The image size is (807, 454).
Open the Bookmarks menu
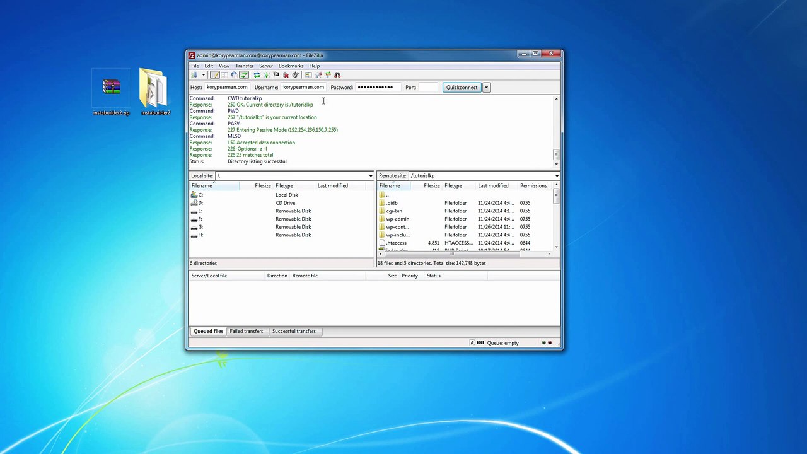click(291, 66)
